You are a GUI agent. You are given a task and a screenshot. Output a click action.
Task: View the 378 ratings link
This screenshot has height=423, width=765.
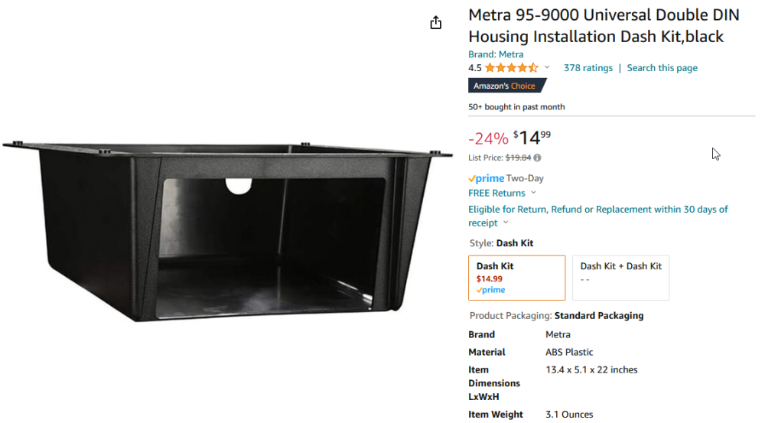[x=588, y=68]
